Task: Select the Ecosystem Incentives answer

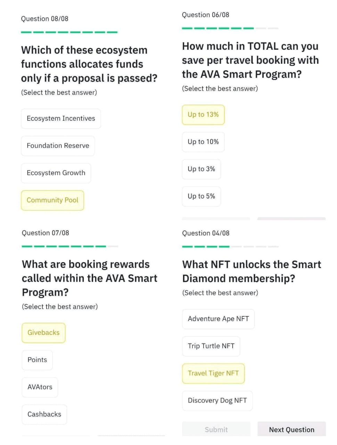Action: (61, 119)
